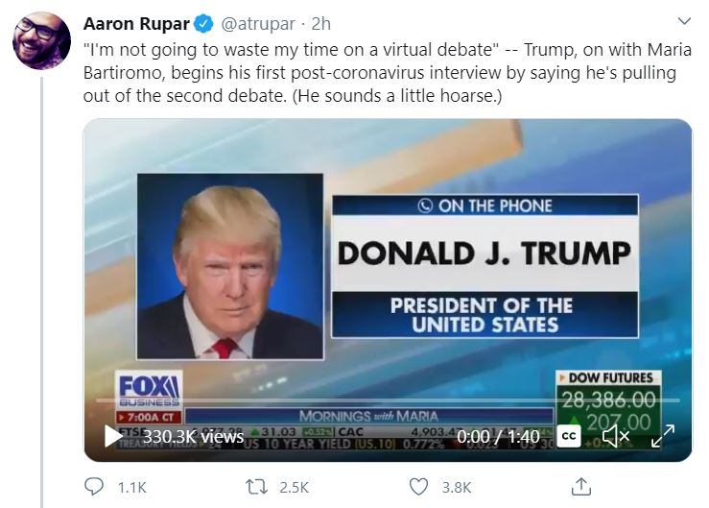View the 2.5K retweet count
Image resolution: width=709 pixels, height=508 pixels.
click(294, 488)
